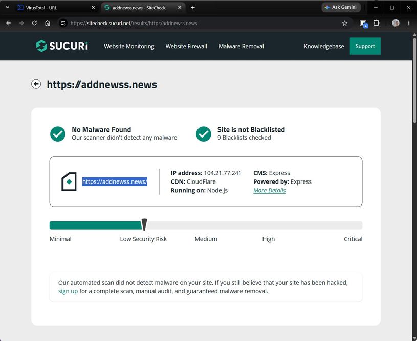Open site information icon in address bar
This screenshot has width=417, height=341.
[63, 23]
